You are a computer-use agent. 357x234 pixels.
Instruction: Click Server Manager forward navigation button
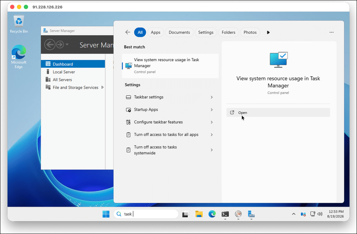pyautogui.click(x=60, y=45)
